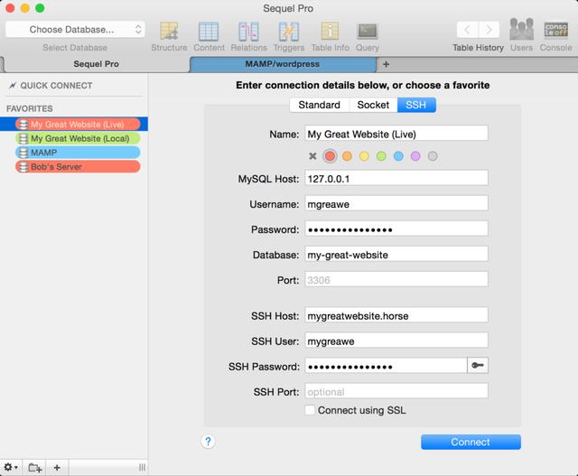
Task: Open the Structure view icon
Action: [x=169, y=32]
